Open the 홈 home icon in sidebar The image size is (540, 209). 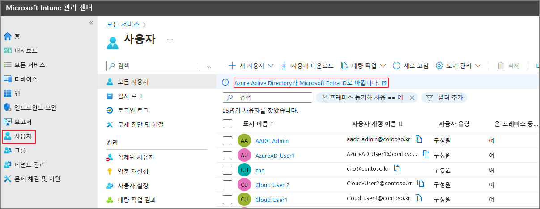tap(7, 37)
